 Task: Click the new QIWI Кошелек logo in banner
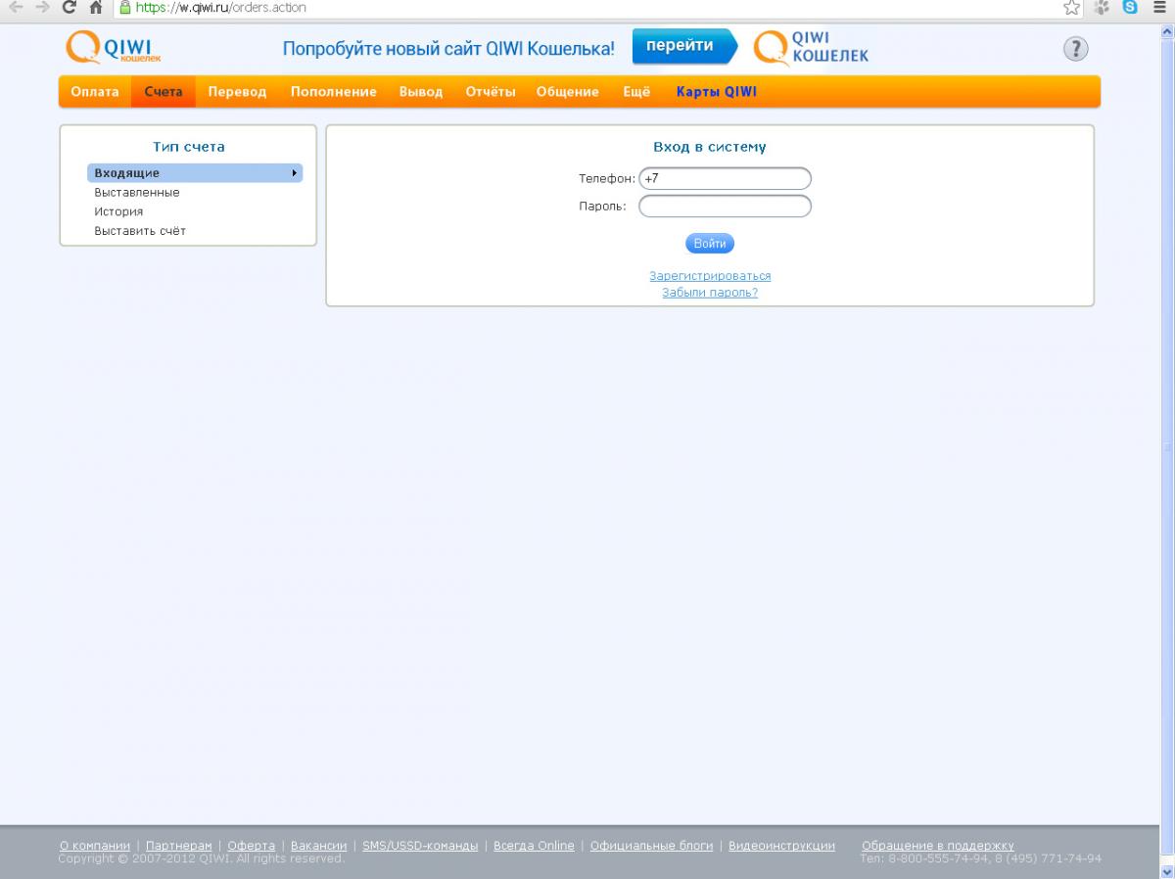click(812, 48)
